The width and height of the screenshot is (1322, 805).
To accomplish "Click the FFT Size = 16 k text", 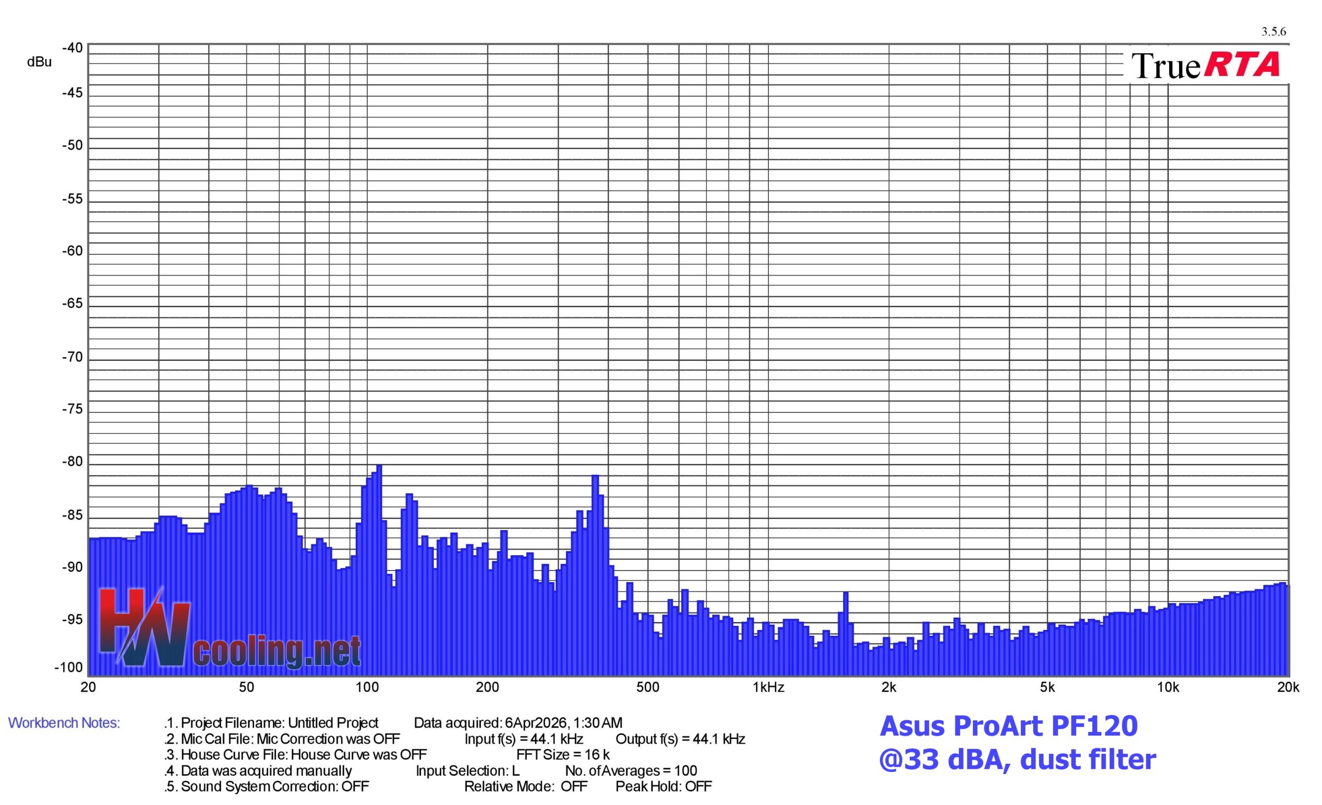I will (563, 754).
